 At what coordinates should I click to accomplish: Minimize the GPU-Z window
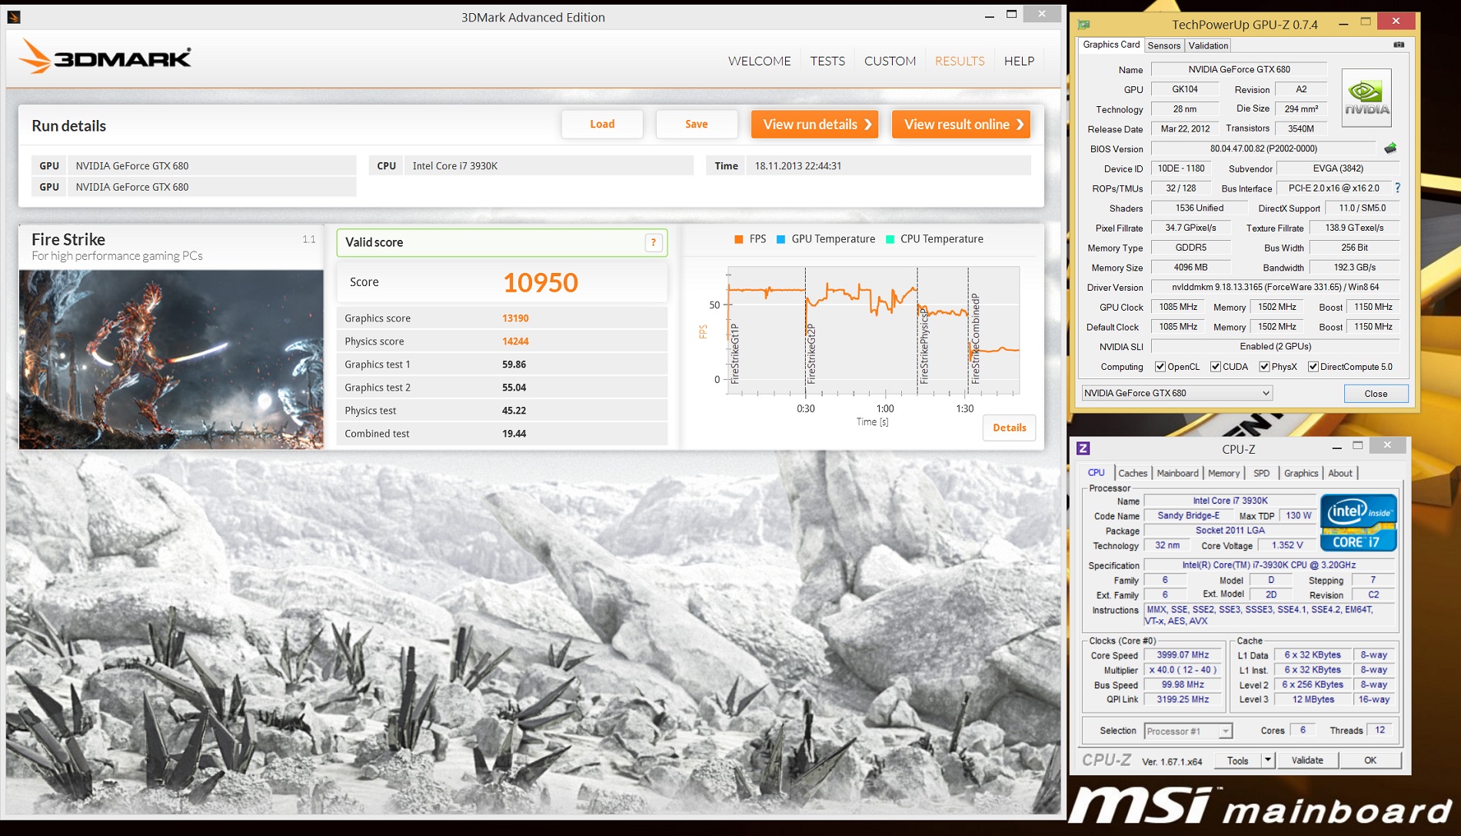pyautogui.click(x=1343, y=23)
